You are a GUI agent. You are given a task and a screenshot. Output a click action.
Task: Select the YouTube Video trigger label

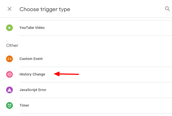click(x=32, y=28)
